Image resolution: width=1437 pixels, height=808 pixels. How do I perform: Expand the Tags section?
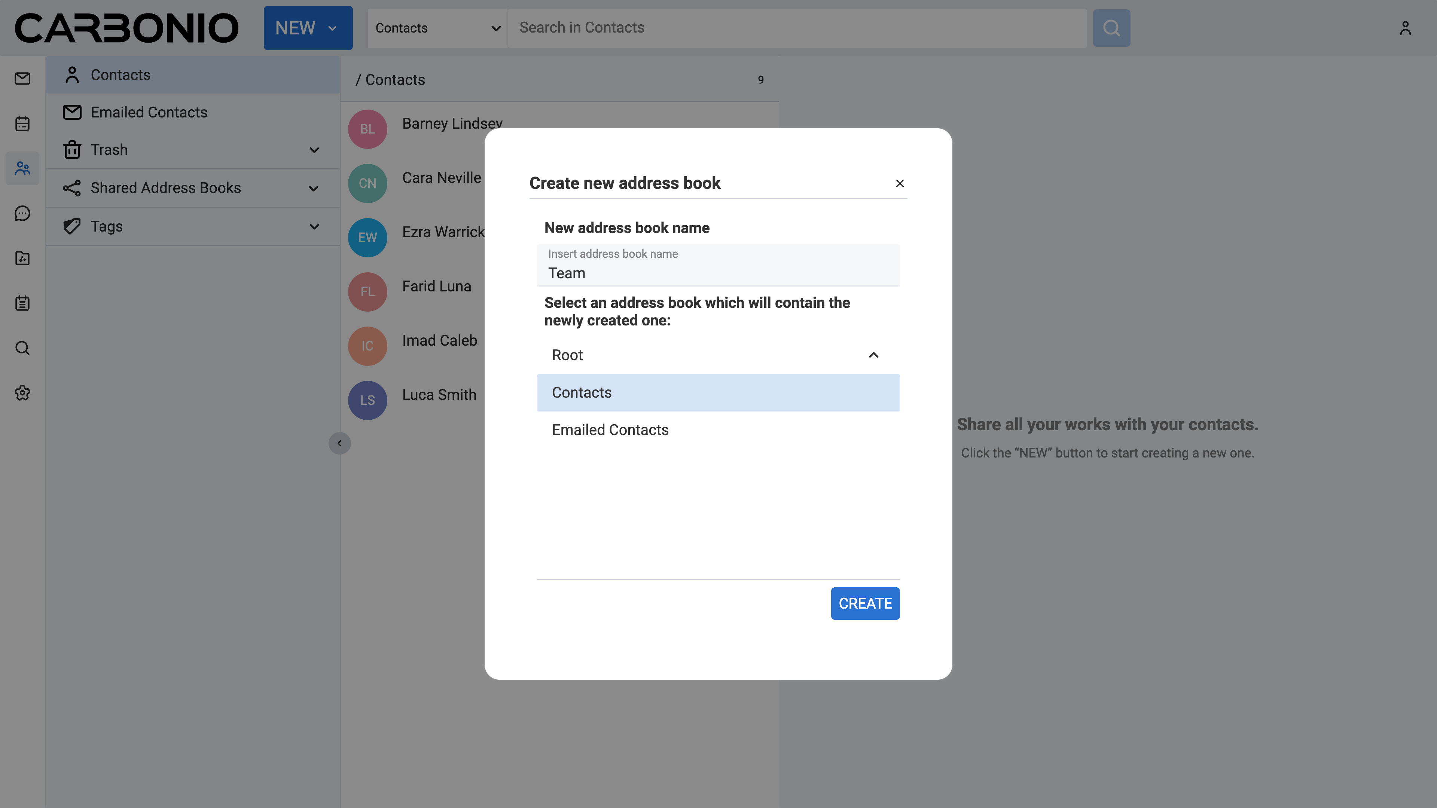(314, 226)
